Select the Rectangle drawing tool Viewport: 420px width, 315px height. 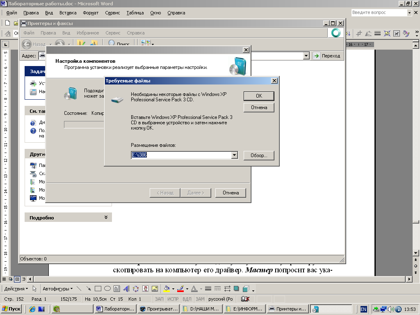pos(98,289)
